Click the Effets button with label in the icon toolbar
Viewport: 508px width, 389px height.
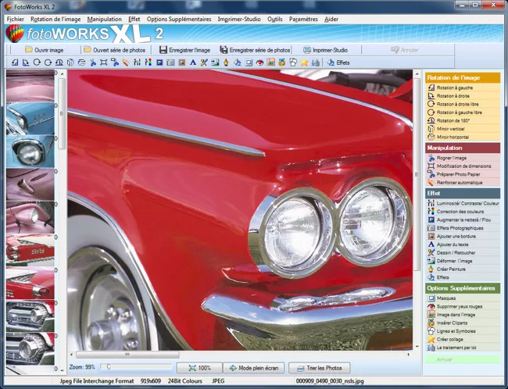point(338,62)
